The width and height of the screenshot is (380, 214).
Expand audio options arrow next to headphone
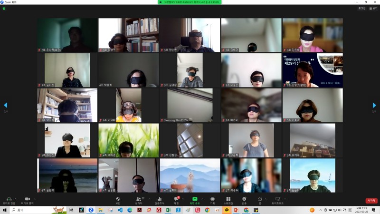pos(15,198)
